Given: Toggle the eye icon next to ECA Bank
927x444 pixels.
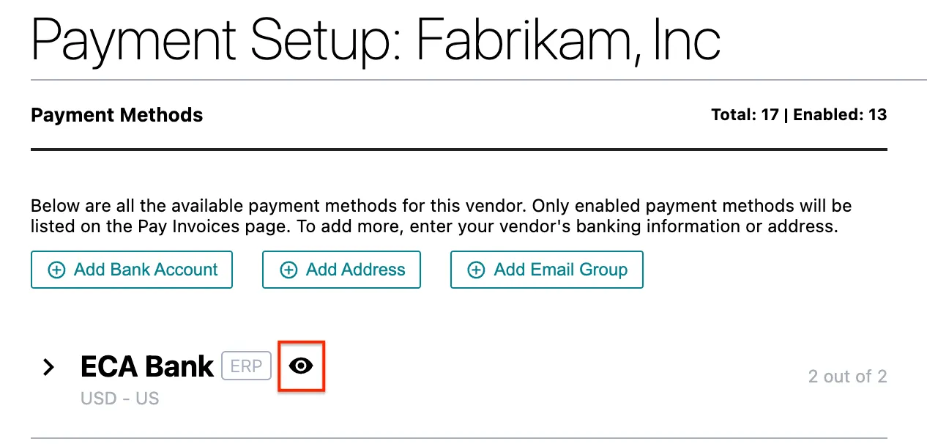Looking at the screenshot, I should [301, 366].
